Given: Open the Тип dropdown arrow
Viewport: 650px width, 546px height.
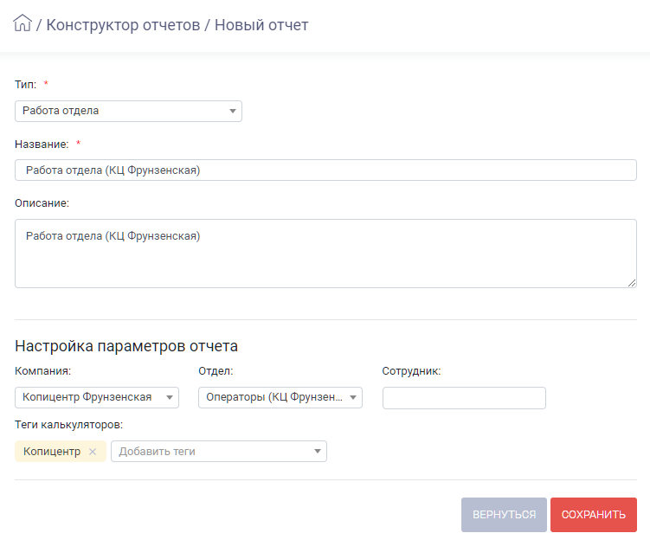Looking at the screenshot, I should tap(233, 111).
